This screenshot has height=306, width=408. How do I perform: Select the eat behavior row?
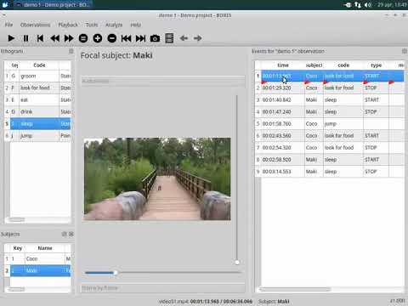37,99
